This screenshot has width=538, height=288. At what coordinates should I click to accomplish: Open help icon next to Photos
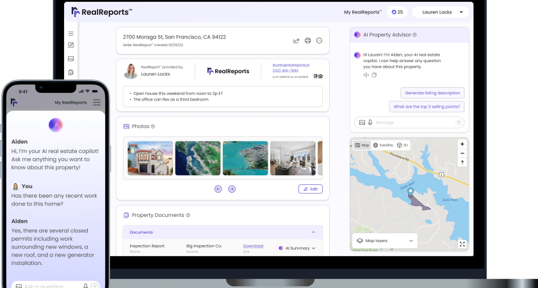(x=152, y=127)
